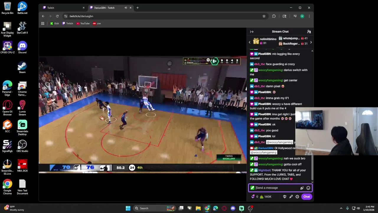Click the purple Chat send button

307,197
